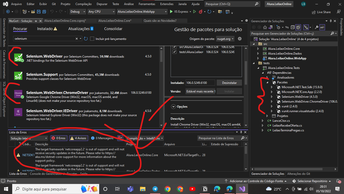Open Microsoft Teams from taskbar
The width and height of the screenshot is (344, 194).
point(130,189)
